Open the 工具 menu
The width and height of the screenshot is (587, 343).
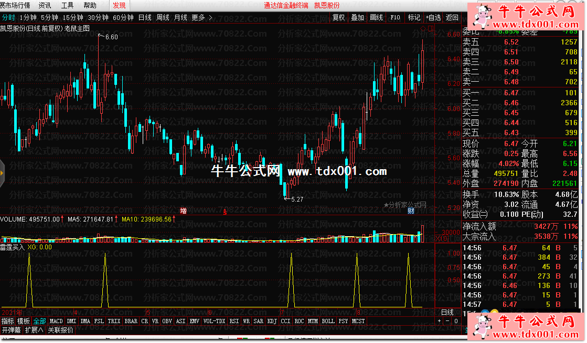[x=67, y=5]
